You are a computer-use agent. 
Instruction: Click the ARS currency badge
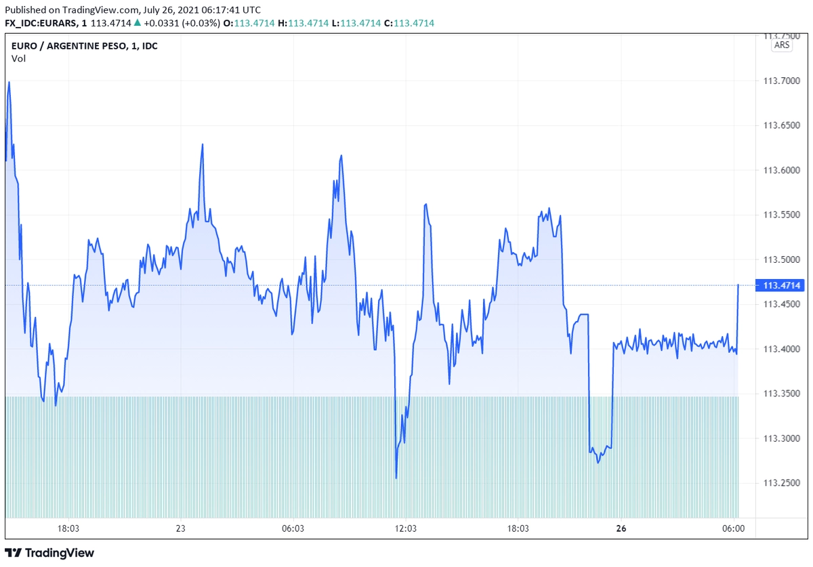point(782,45)
